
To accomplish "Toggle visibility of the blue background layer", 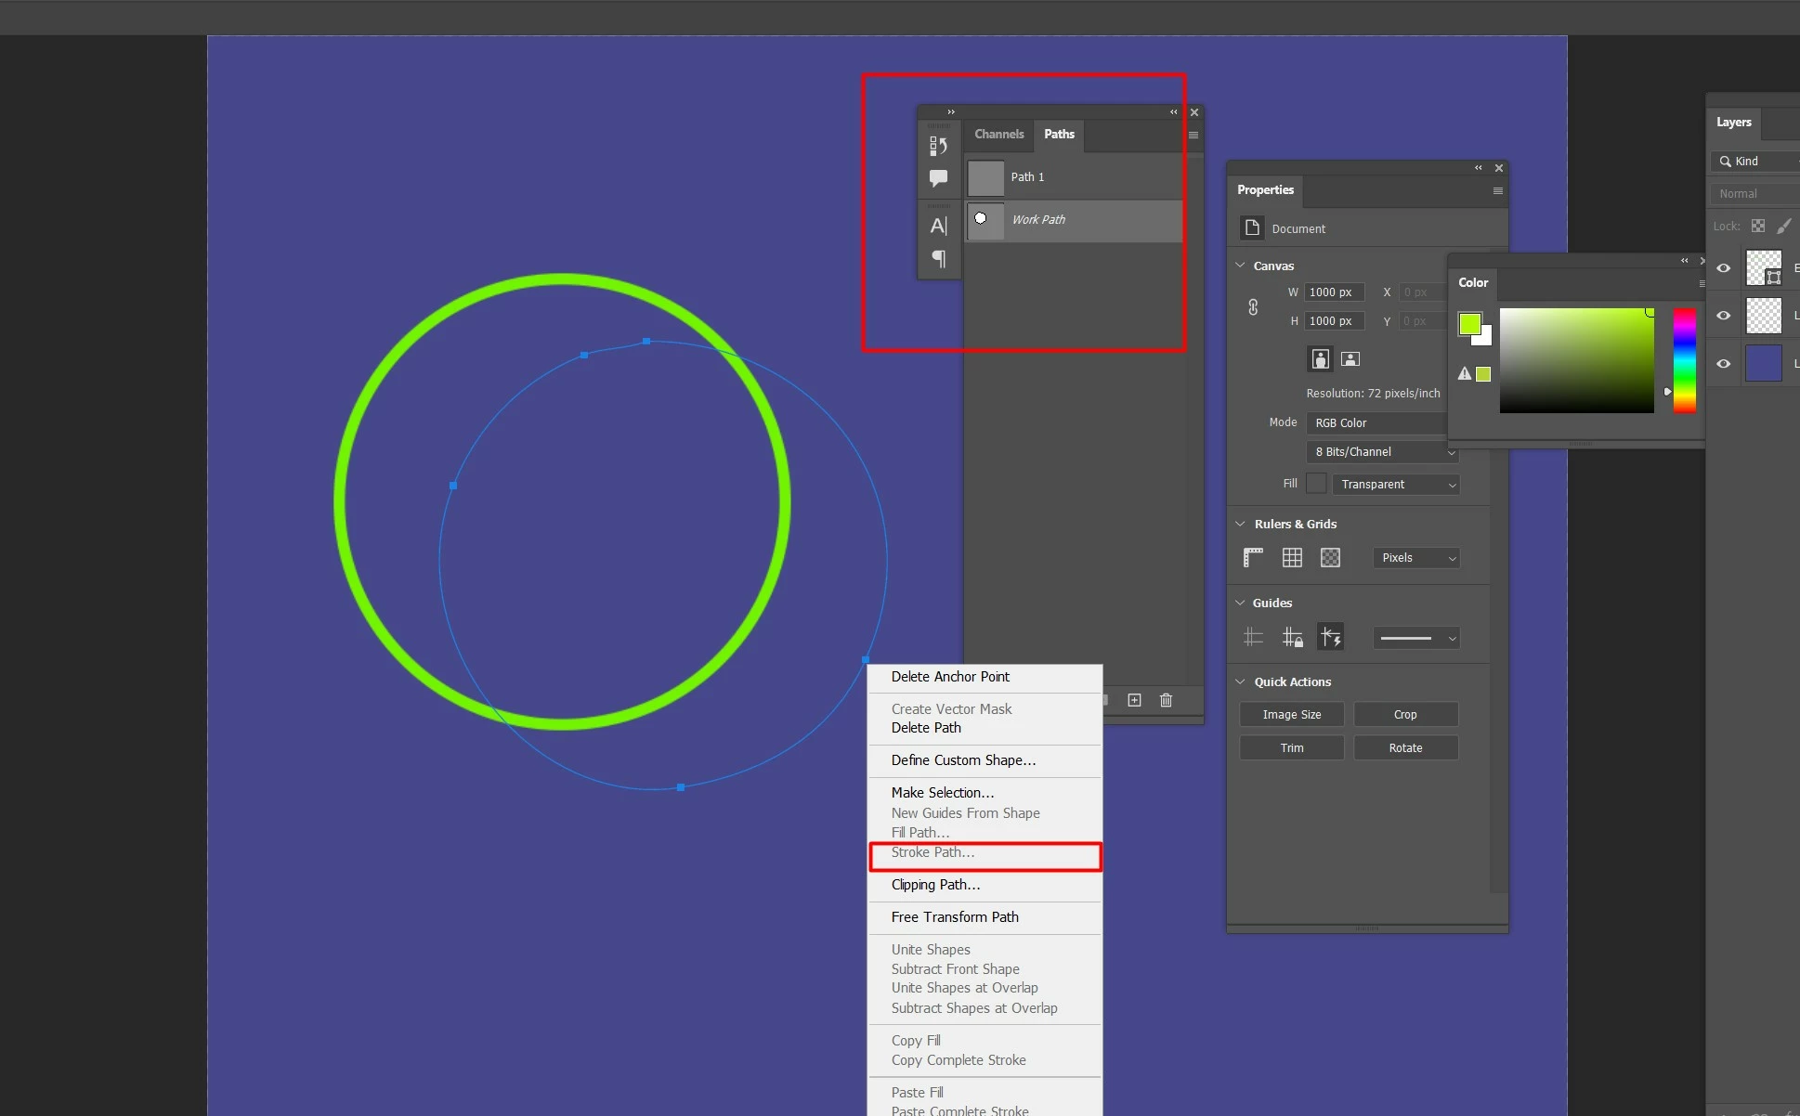I will pyautogui.click(x=1724, y=364).
